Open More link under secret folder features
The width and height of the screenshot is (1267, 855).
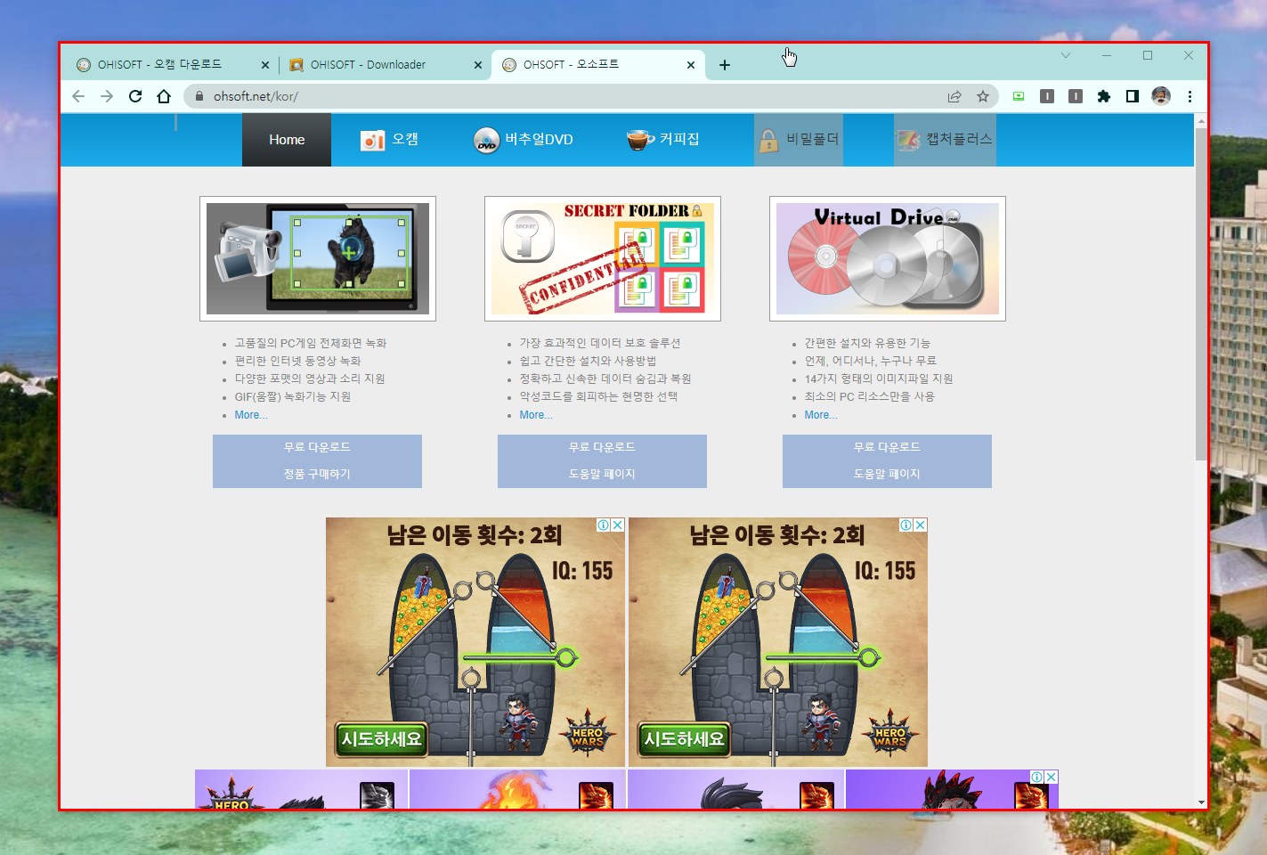(536, 415)
